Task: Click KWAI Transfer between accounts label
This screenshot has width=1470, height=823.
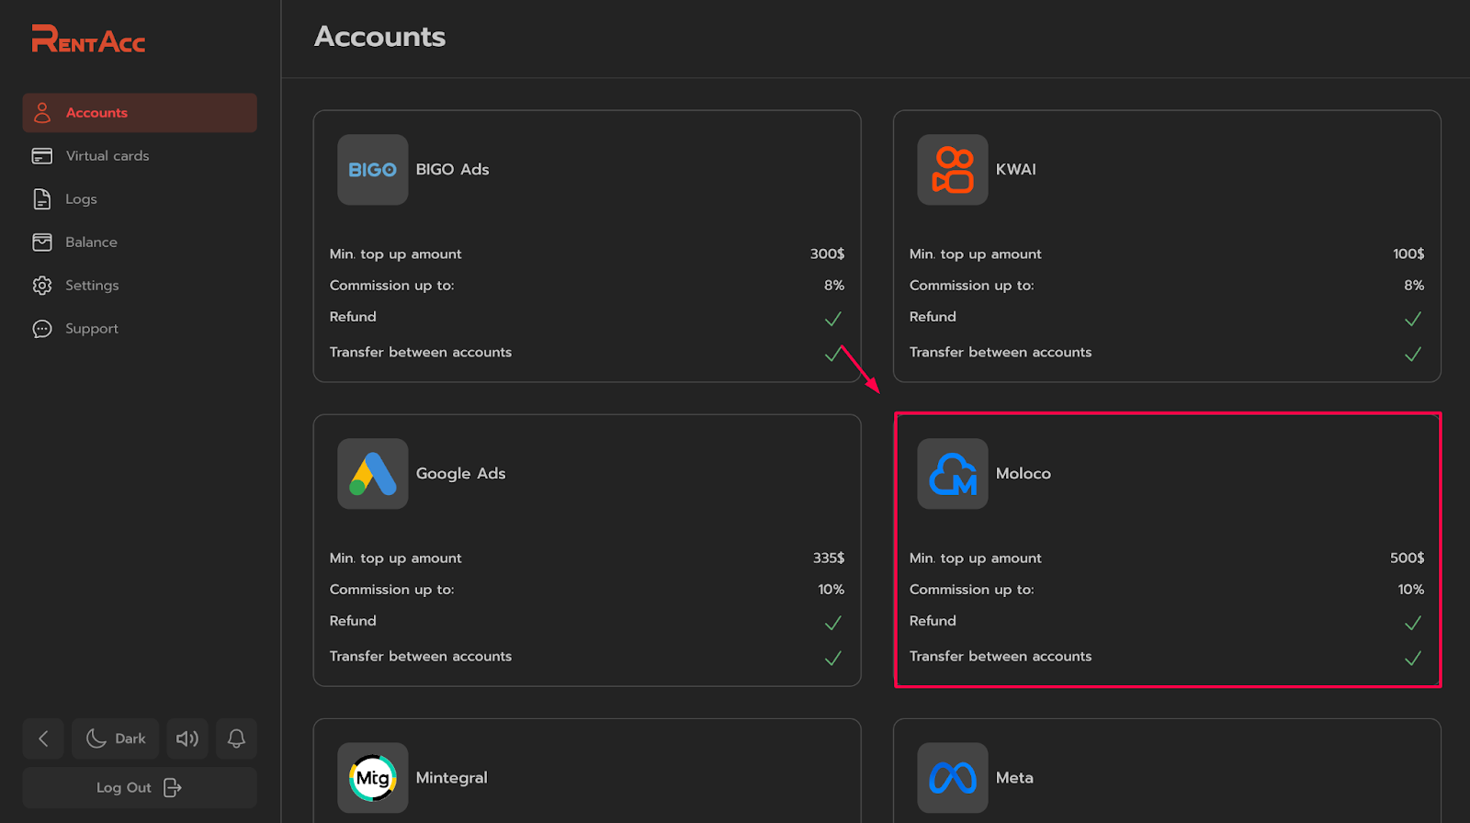Action: tap(1001, 353)
